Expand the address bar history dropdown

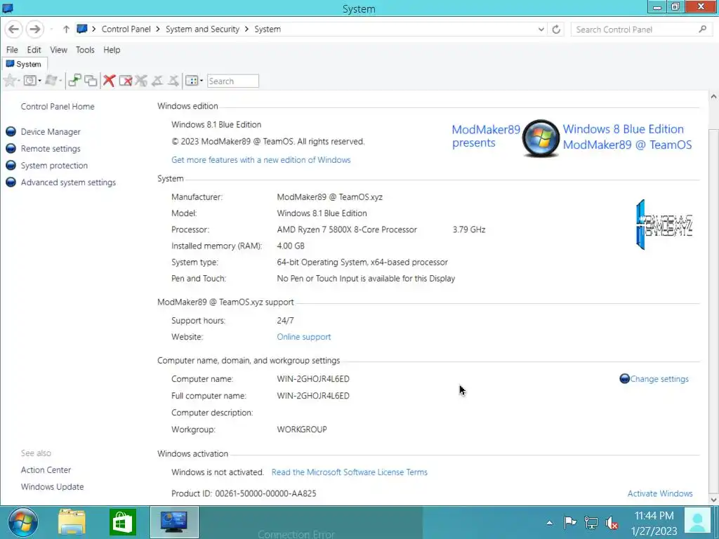tap(541, 29)
